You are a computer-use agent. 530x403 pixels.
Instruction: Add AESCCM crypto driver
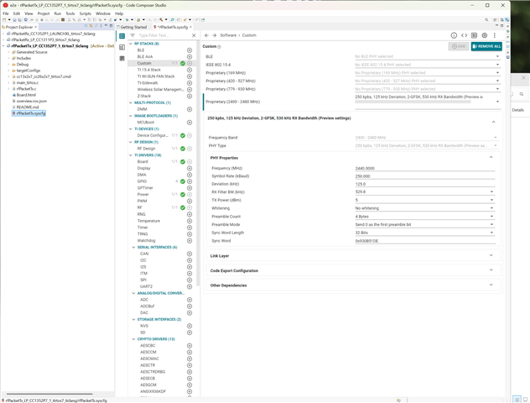click(x=190, y=353)
